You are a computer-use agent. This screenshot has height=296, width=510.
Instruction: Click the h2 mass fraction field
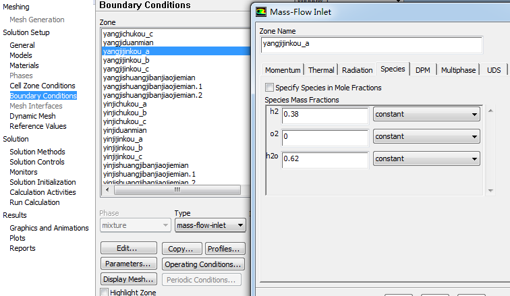324,115
